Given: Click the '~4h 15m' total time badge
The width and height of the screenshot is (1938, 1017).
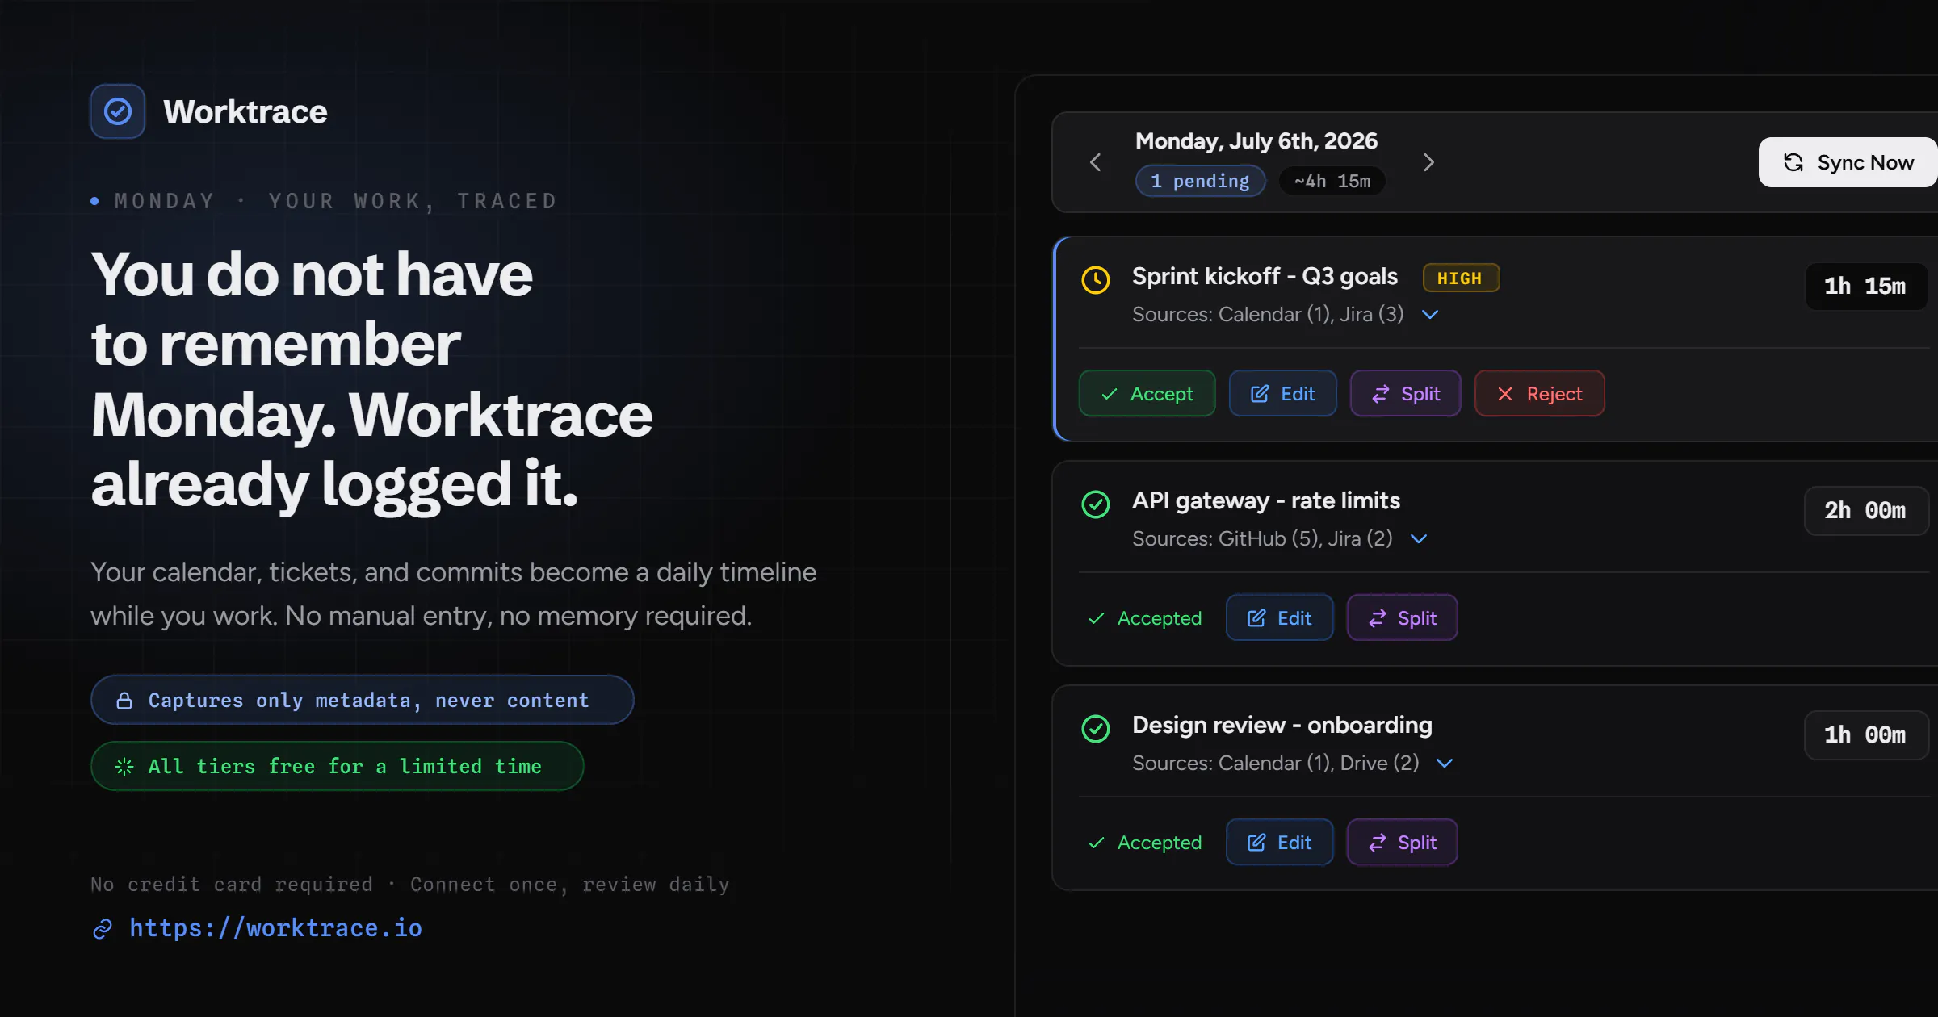Looking at the screenshot, I should pos(1332,181).
